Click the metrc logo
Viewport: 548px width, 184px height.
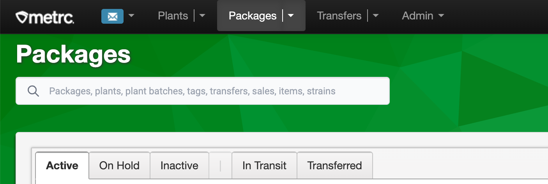coord(45,17)
